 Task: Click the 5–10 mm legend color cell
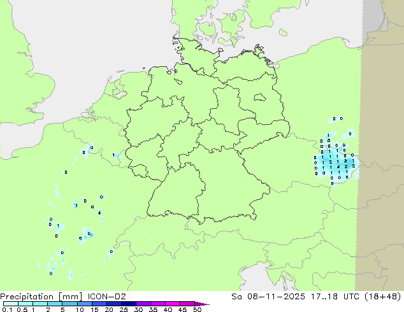(69, 304)
